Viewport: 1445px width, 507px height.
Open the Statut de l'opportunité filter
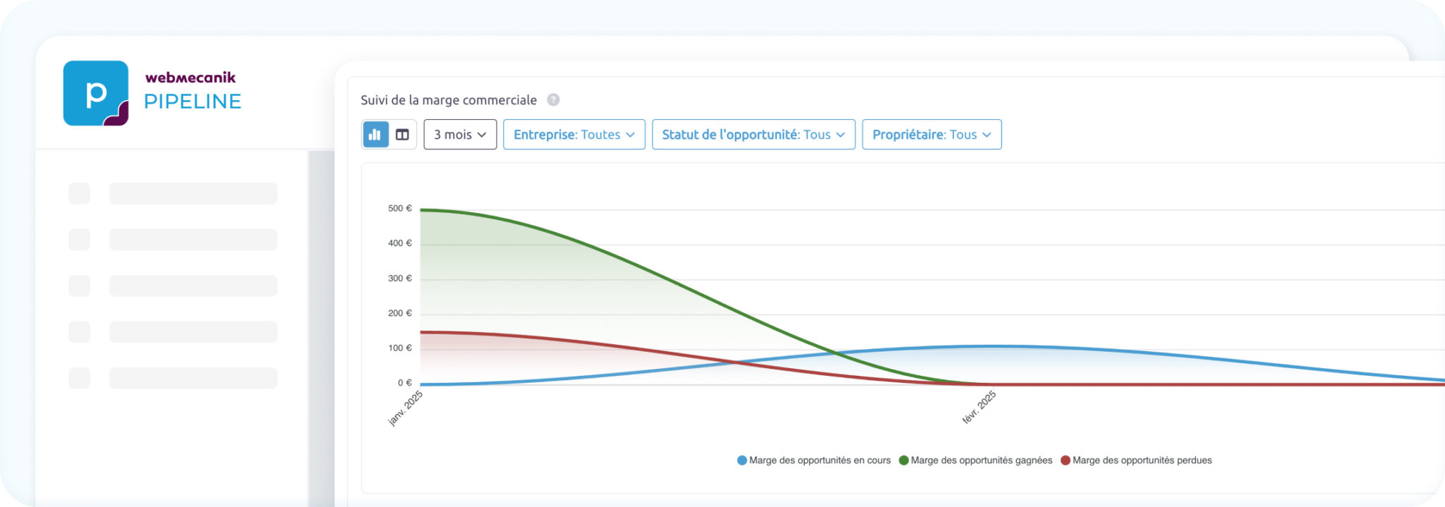pyautogui.click(x=753, y=135)
